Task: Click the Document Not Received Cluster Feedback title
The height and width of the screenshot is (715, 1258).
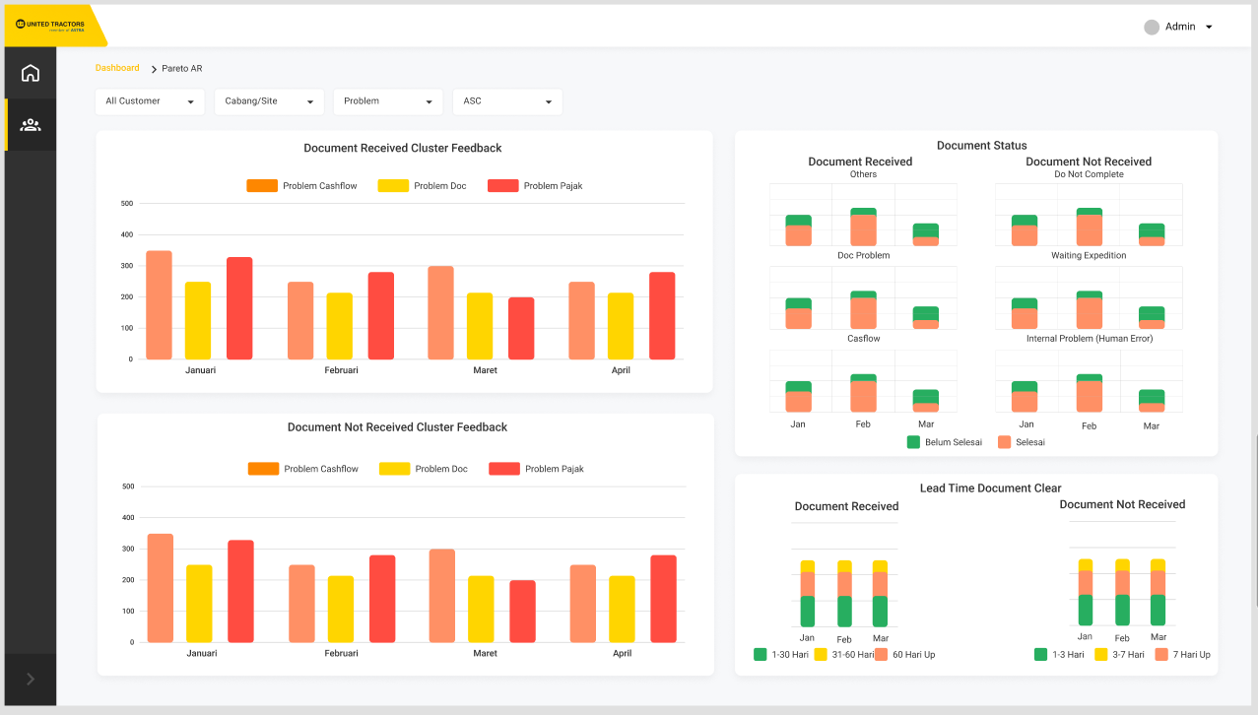Action: point(398,427)
